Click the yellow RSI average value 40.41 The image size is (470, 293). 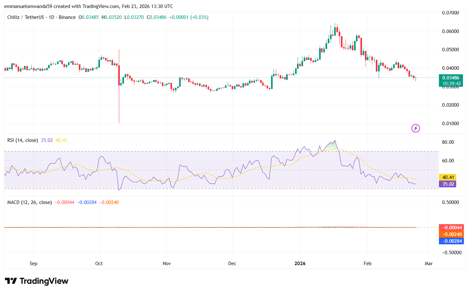tap(447, 177)
